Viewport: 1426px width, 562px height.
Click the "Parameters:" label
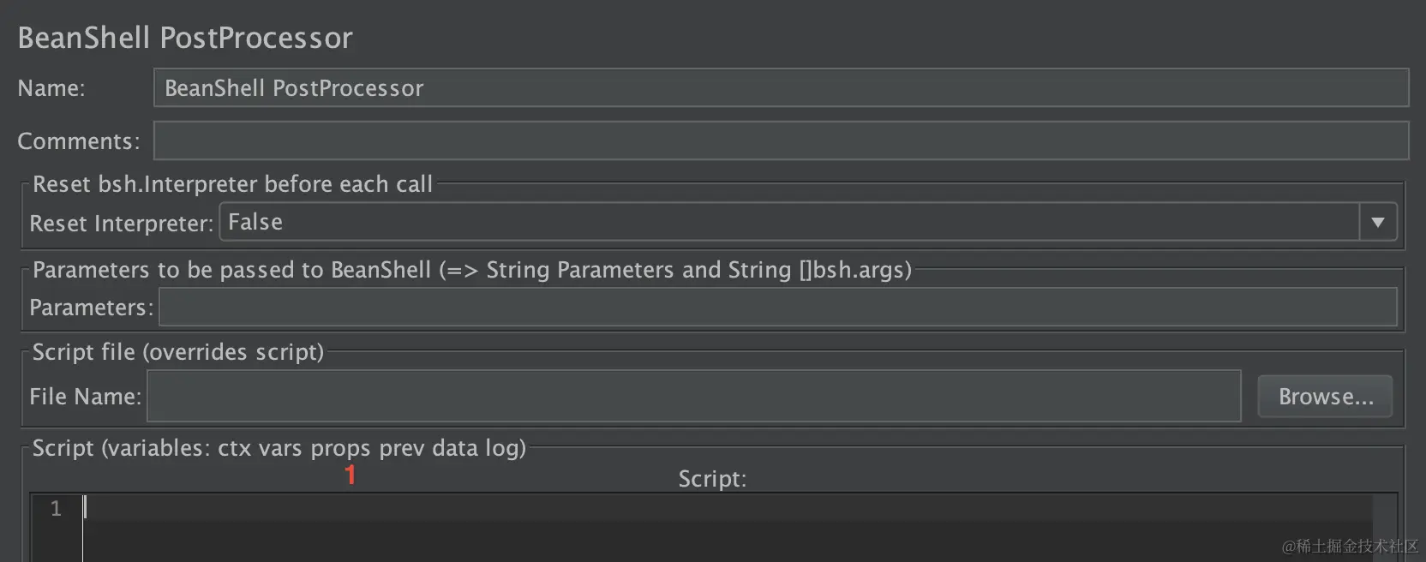(91, 308)
